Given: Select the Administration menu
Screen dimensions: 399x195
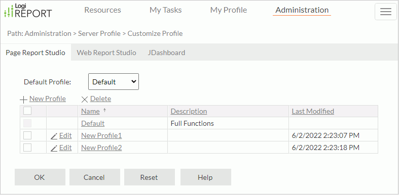Looking at the screenshot, I should coord(302,10).
